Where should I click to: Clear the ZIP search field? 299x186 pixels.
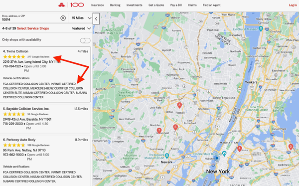(63, 18)
